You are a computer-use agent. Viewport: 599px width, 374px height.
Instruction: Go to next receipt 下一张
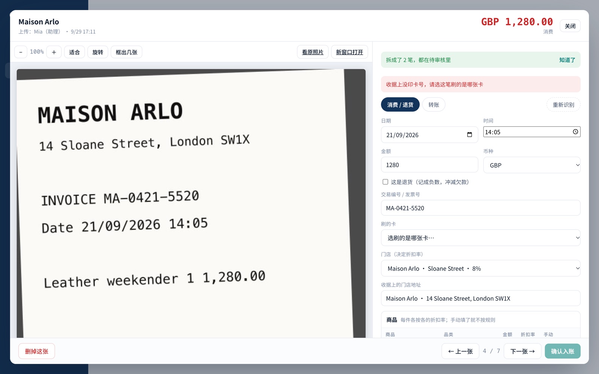click(522, 351)
